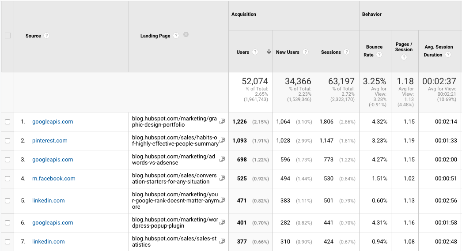
Task: Click the help icon beside Landing Page
Action: (176, 36)
